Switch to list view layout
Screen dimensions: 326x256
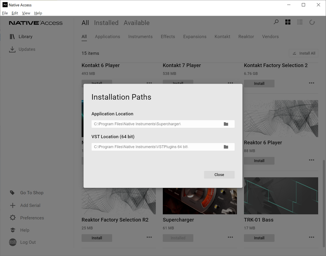tap(300, 22)
